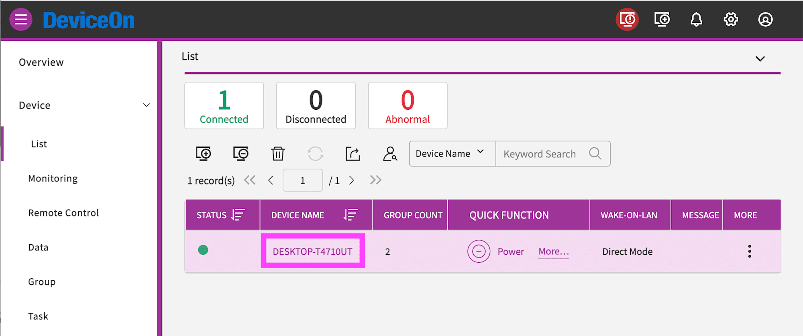Open the notifications bell
This screenshot has height=336, width=803.
pos(696,19)
